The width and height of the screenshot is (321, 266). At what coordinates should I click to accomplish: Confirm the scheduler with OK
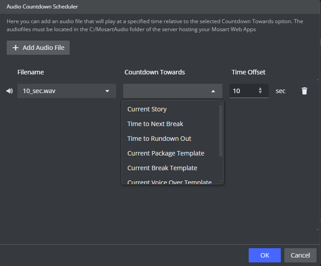(x=265, y=255)
